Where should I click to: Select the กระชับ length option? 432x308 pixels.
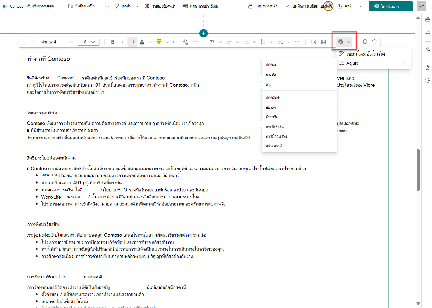tap(299, 74)
